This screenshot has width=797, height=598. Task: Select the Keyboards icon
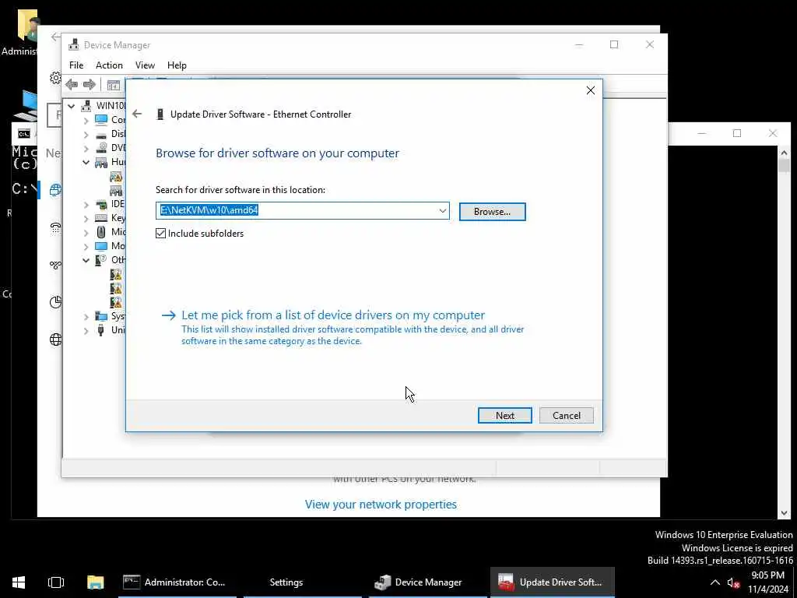[101, 218]
